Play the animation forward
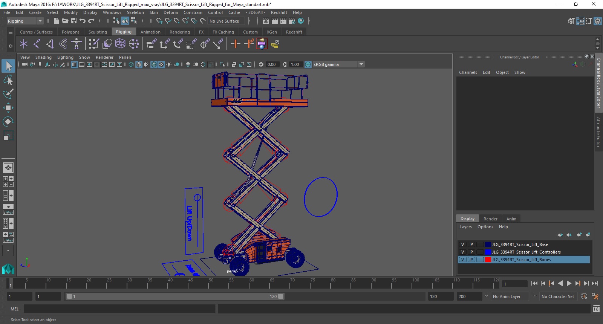Screen dimensions: 603x324 (x=569, y=284)
